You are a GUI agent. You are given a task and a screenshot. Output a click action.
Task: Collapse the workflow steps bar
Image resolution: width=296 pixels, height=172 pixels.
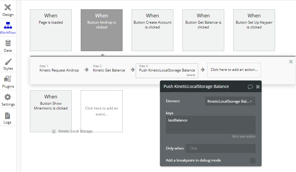pos(291,62)
